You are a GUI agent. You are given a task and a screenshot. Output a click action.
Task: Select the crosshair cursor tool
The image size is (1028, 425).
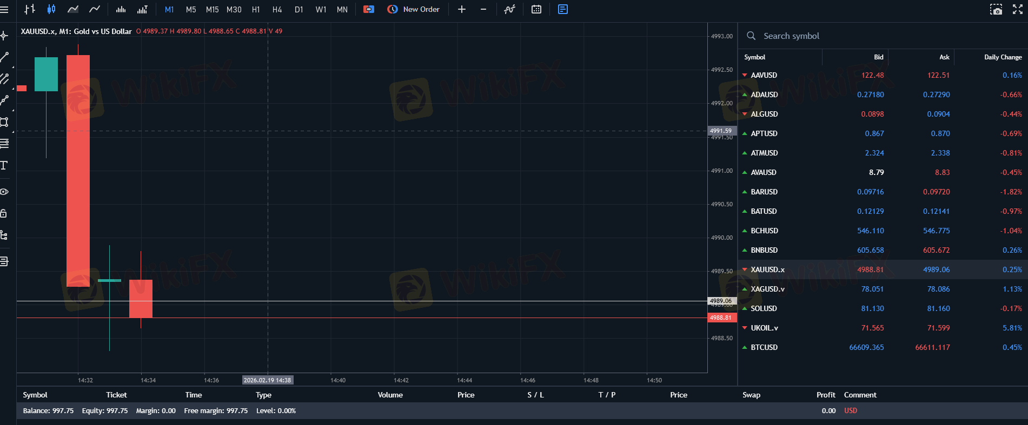4,36
